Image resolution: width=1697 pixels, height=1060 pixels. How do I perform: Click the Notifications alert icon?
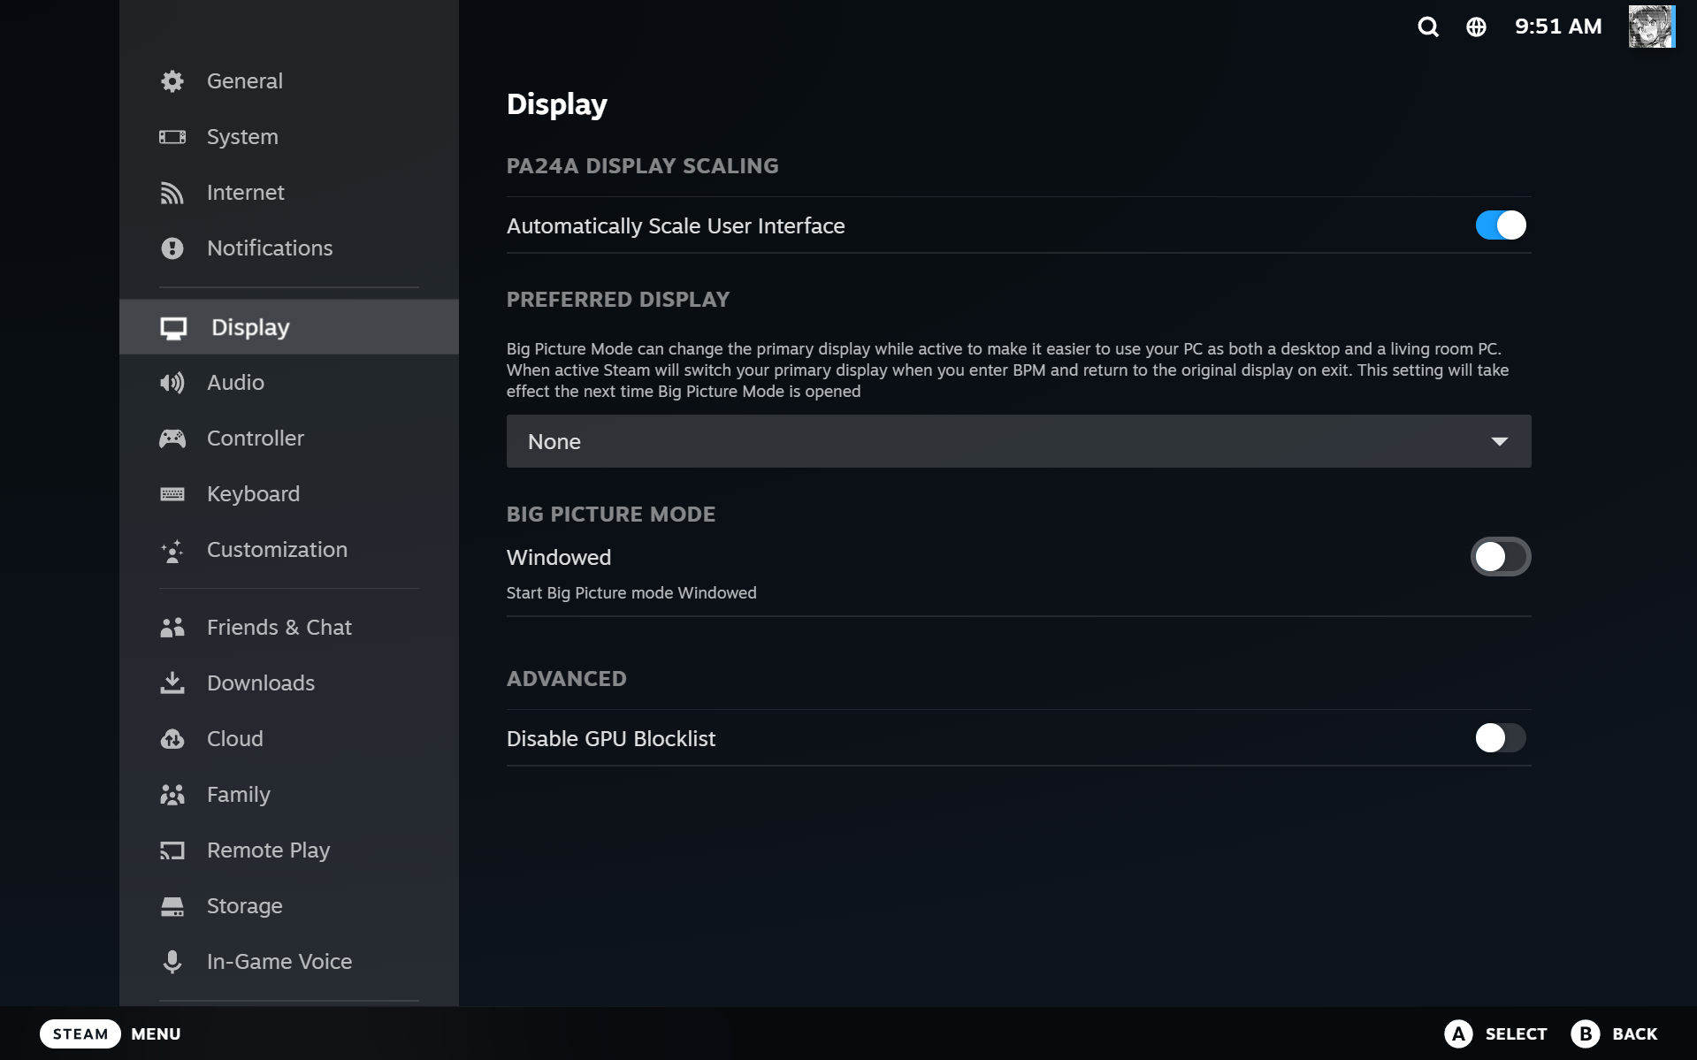[172, 248]
